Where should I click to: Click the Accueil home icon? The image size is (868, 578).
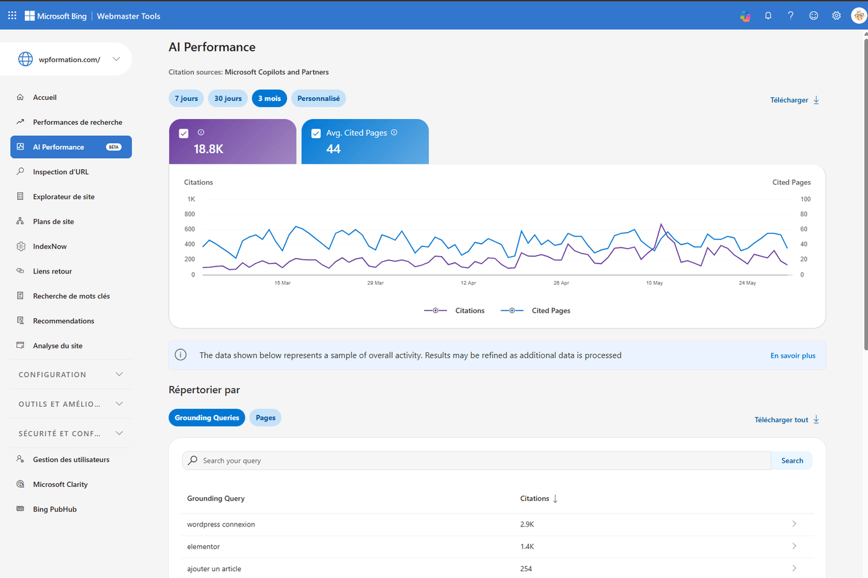click(x=20, y=97)
